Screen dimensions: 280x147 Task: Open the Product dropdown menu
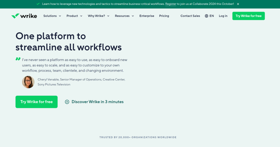tap(74, 16)
